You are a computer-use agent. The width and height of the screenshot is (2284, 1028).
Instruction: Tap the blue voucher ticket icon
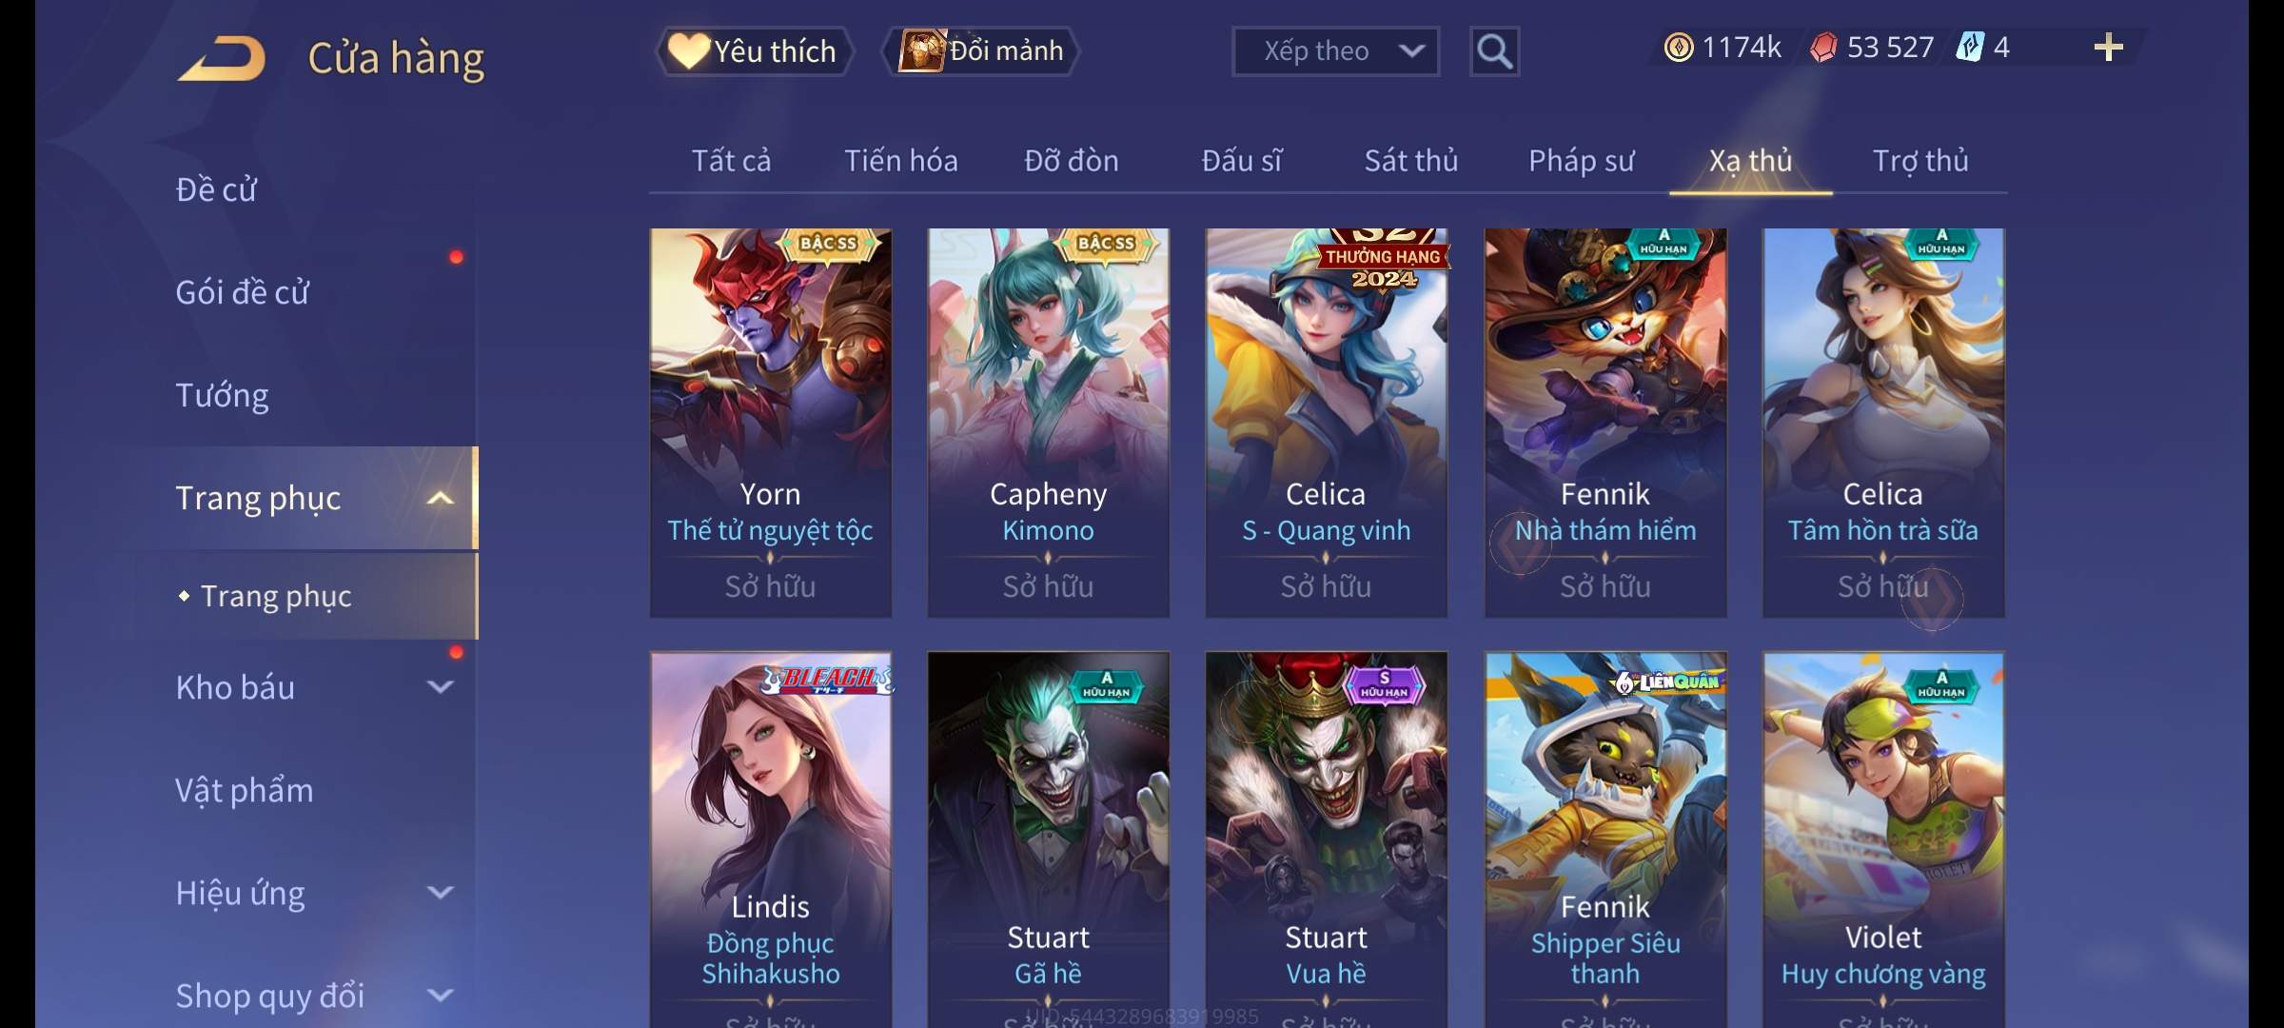[1969, 48]
